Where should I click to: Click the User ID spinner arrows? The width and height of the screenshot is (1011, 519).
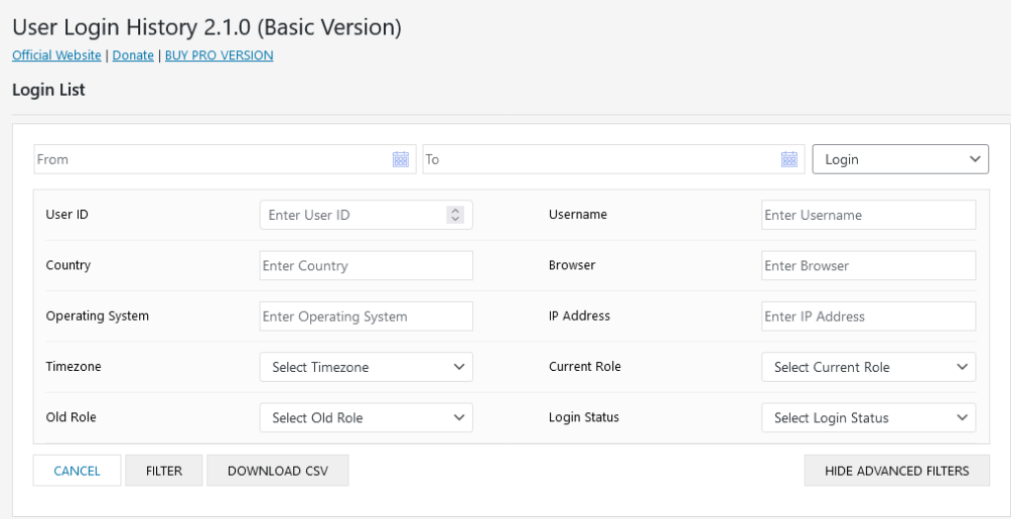pos(455,215)
